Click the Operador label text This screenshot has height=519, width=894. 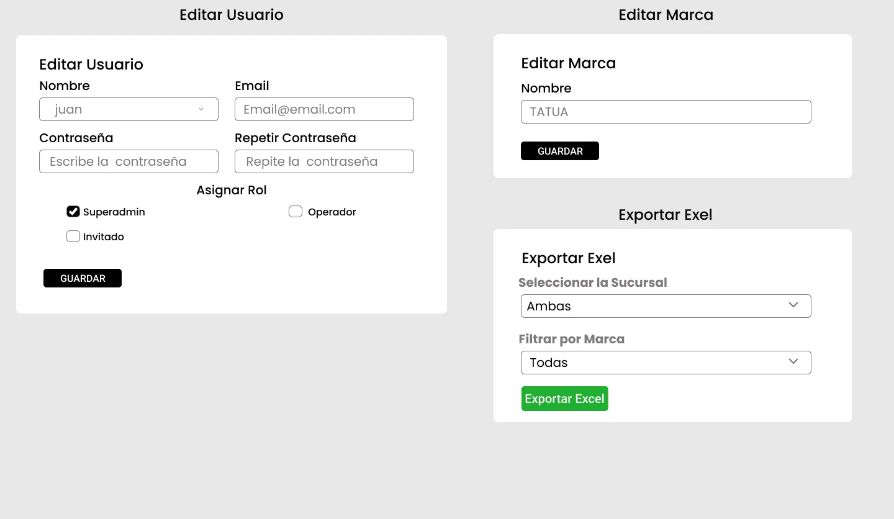pos(332,212)
